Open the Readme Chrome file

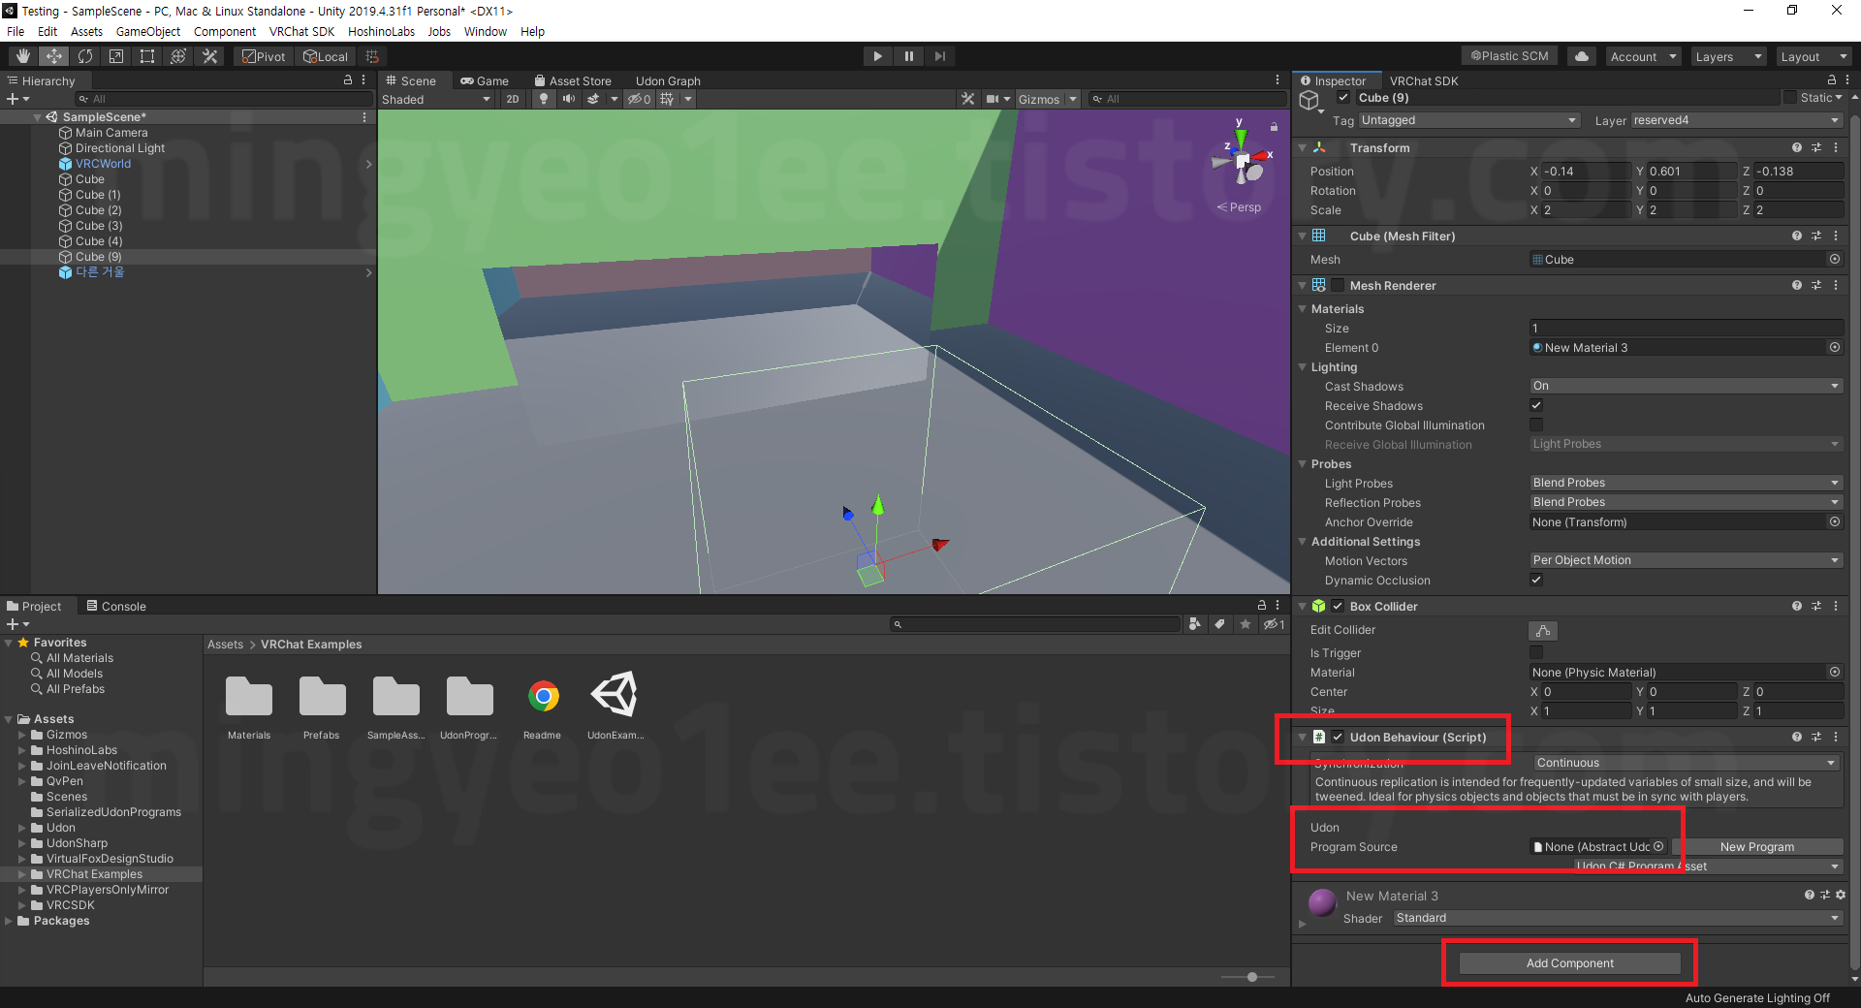coord(544,696)
